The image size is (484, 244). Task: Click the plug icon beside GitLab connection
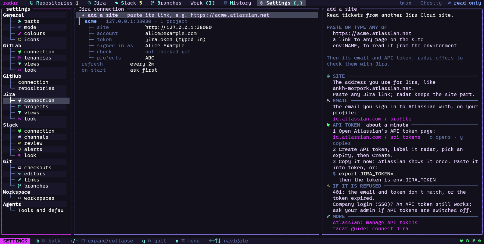(20, 52)
